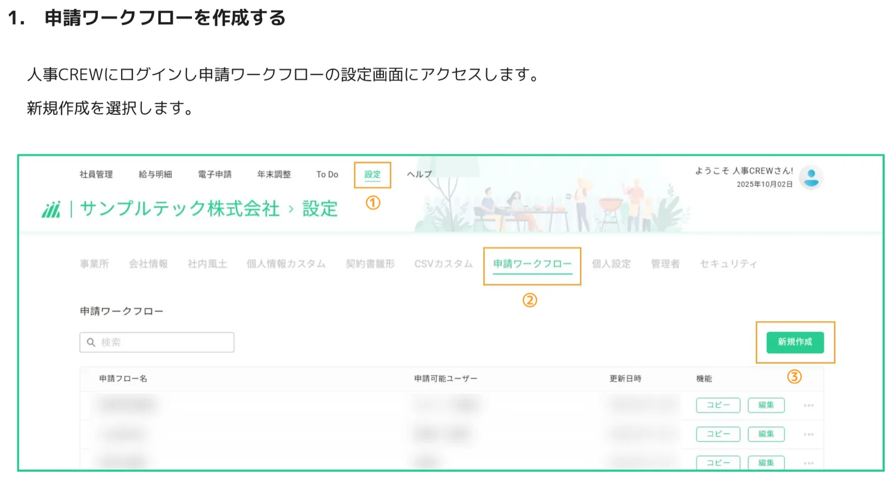This screenshot has height=480, width=893.
Task: Switch to the CSVカスタム tab
Action: [443, 264]
